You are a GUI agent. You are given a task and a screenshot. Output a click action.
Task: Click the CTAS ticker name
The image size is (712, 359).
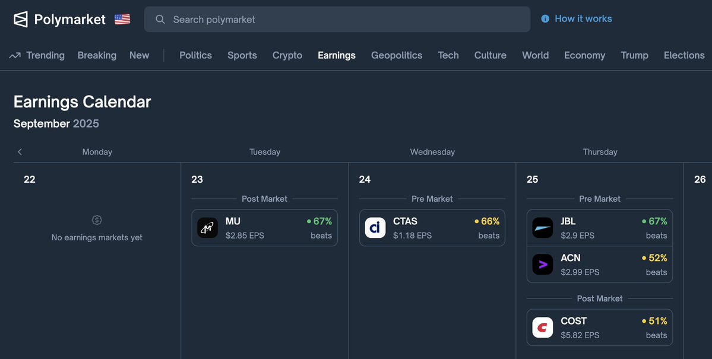click(x=405, y=221)
